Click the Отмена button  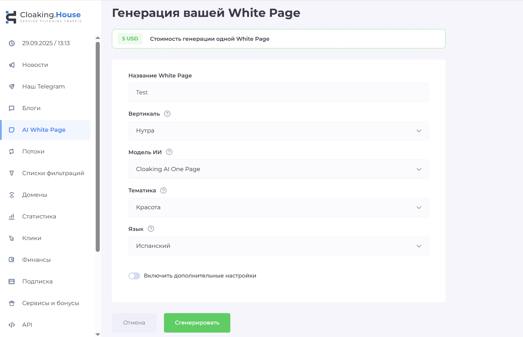click(x=134, y=323)
